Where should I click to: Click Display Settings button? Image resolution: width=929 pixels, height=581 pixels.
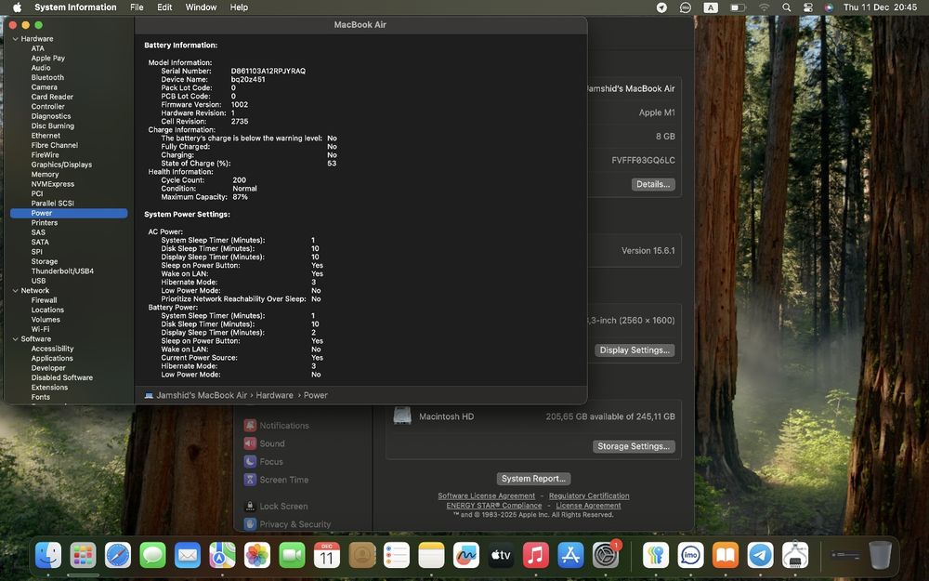[x=635, y=350]
